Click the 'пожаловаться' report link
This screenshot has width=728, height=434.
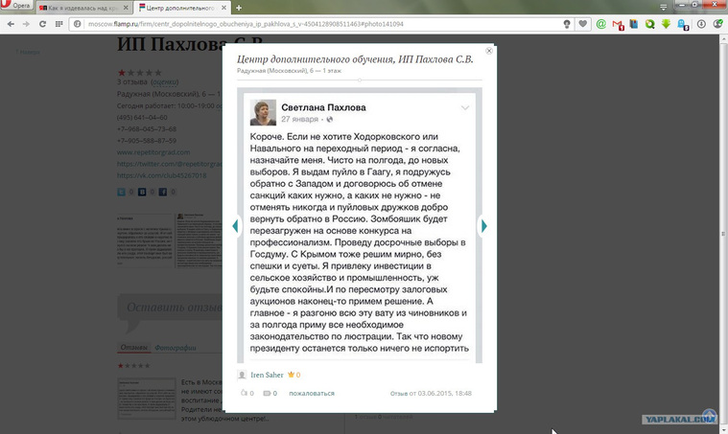312,393
